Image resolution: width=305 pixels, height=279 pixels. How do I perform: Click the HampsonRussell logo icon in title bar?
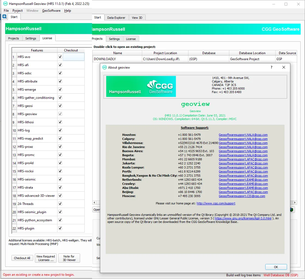coord(5,4)
